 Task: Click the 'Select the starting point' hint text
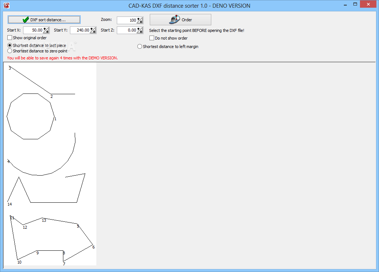[x=197, y=30]
